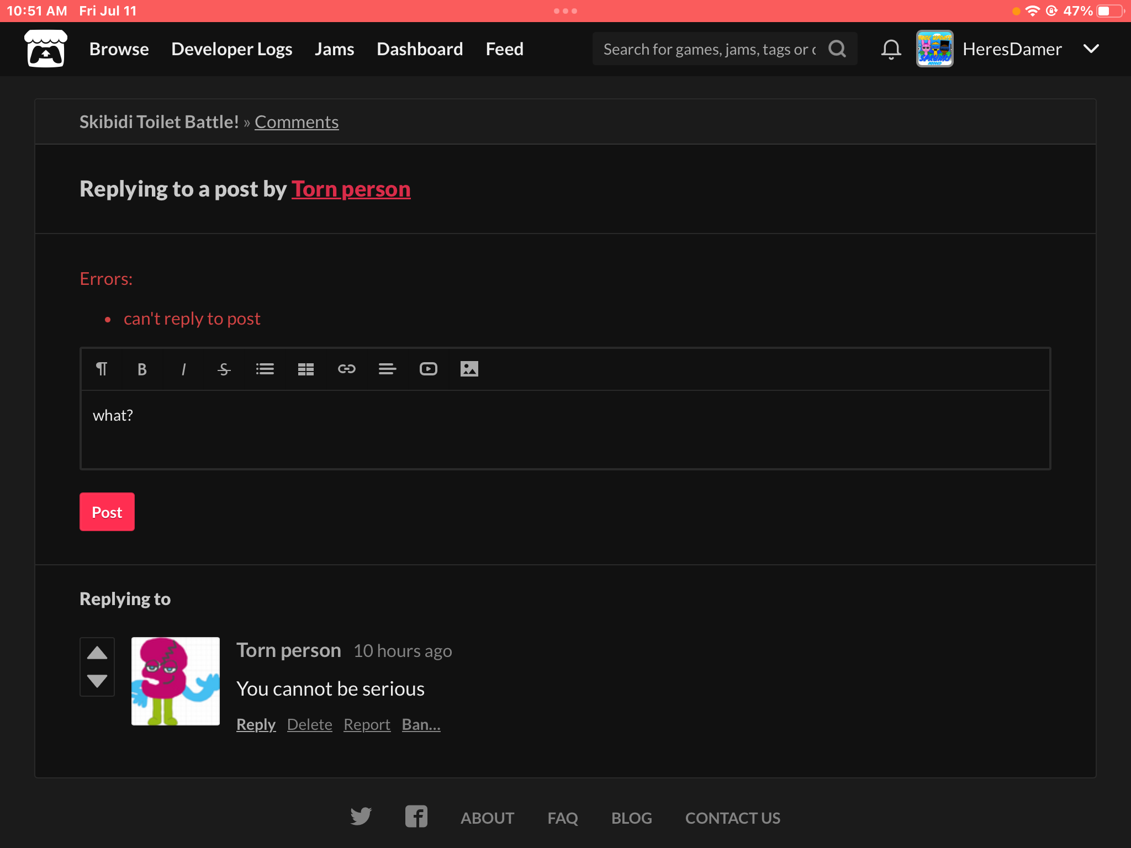Click the HeresDamer username in the header

(x=1012, y=49)
